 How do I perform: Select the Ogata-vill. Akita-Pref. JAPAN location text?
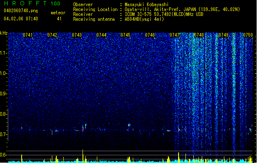tap(182, 9)
